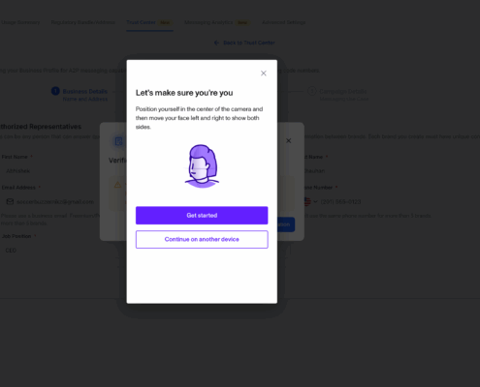Click the Back to Trust Center link

249,43
